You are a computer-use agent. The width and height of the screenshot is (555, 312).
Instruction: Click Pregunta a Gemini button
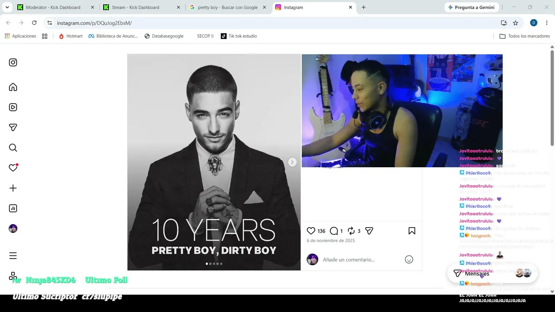click(471, 7)
